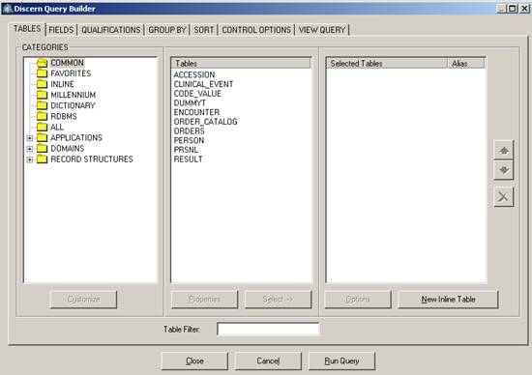The width and height of the screenshot is (532, 375).
Task: Select the RDBMS category label
Action: click(64, 116)
